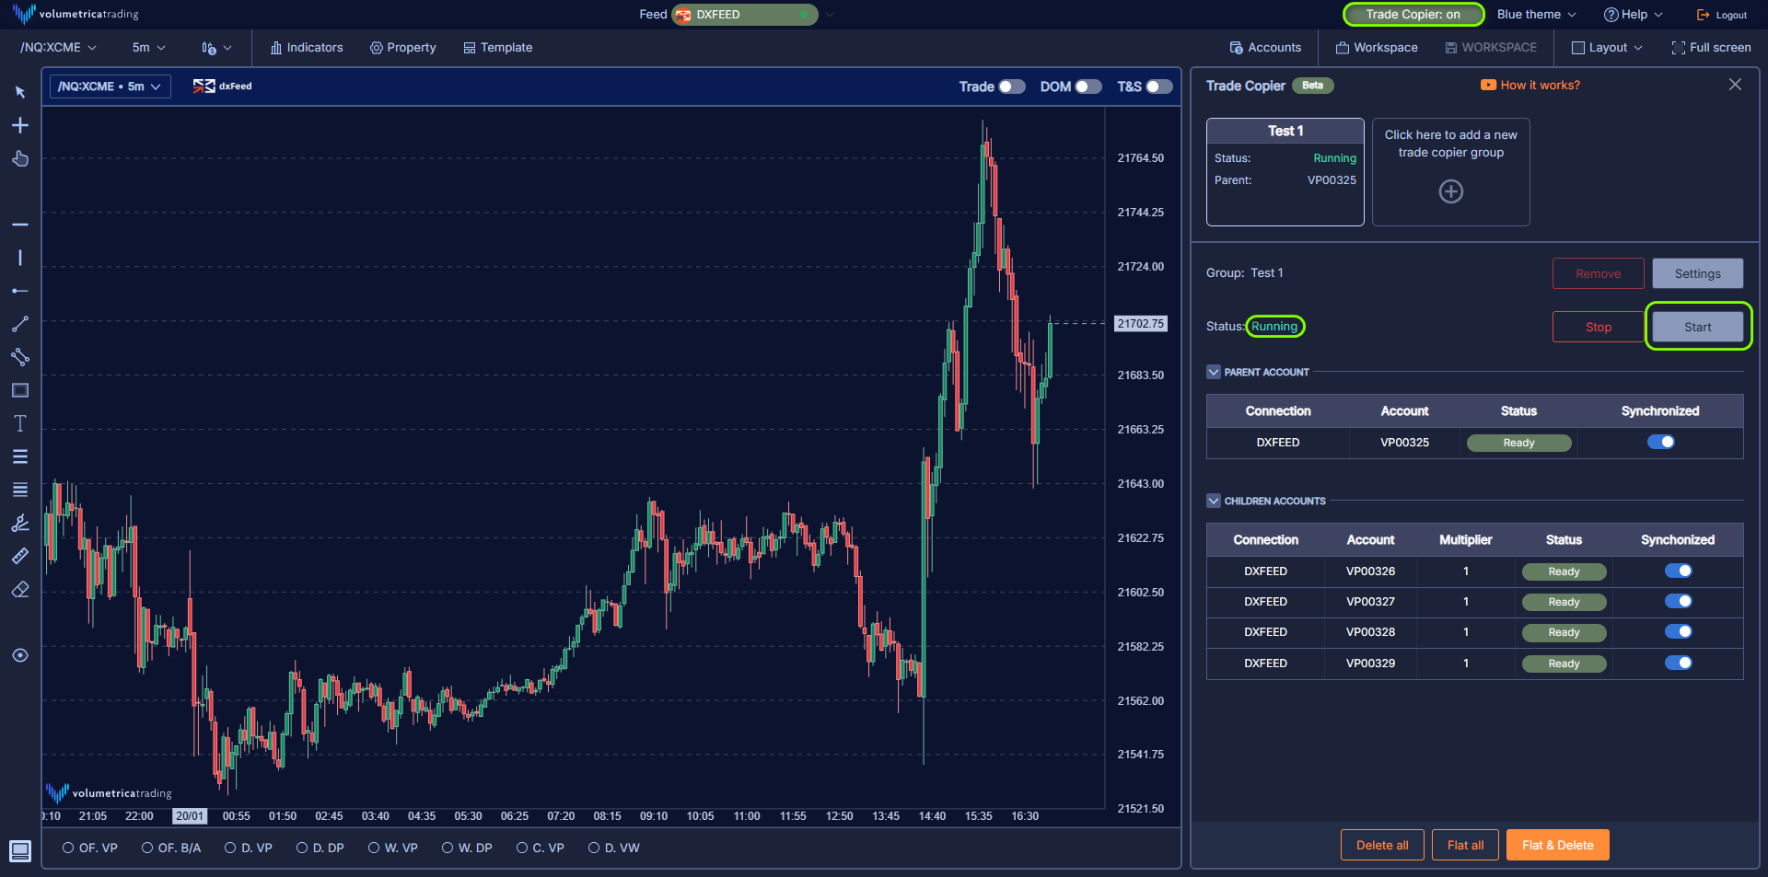The image size is (1768, 877).
Task: Open the DXFEED feed selector
Action: 745,15
